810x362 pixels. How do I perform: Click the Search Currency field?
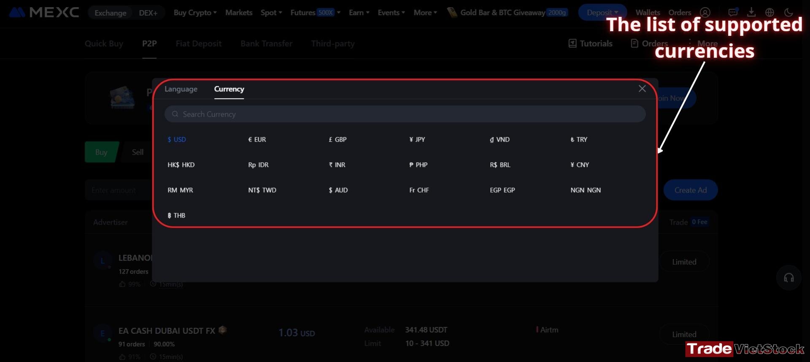pyautogui.click(x=405, y=114)
